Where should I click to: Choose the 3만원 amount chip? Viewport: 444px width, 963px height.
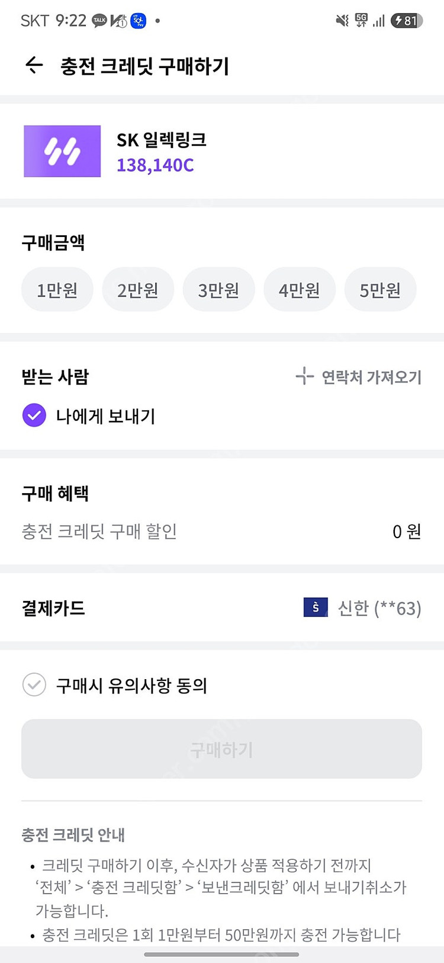[x=218, y=290]
